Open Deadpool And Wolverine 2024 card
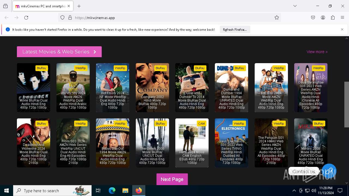 [x=34, y=143]
